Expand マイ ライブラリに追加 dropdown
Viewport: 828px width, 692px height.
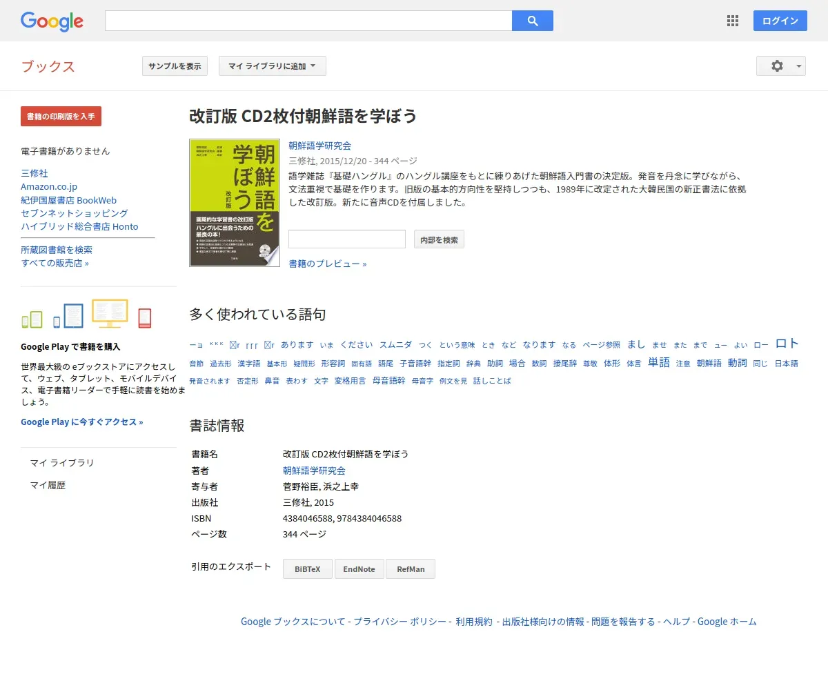coord(273,66)
